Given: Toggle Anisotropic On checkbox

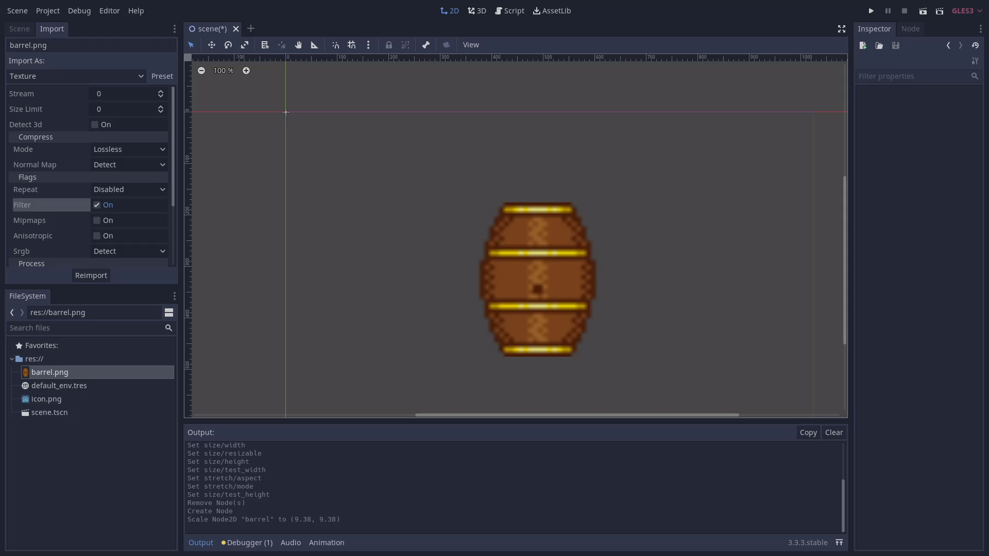Looking at the screenshot, I should click(96, 236).
